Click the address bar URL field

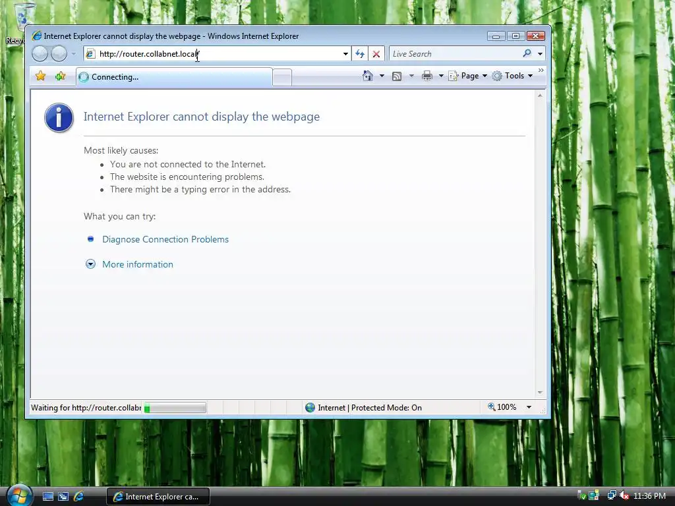pyautogui.click(x=218, y=54)
